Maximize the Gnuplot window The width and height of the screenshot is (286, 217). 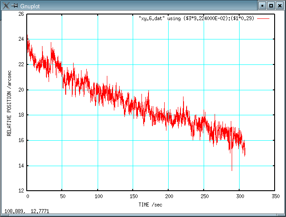pyautogui.click(x=271, y=6)
